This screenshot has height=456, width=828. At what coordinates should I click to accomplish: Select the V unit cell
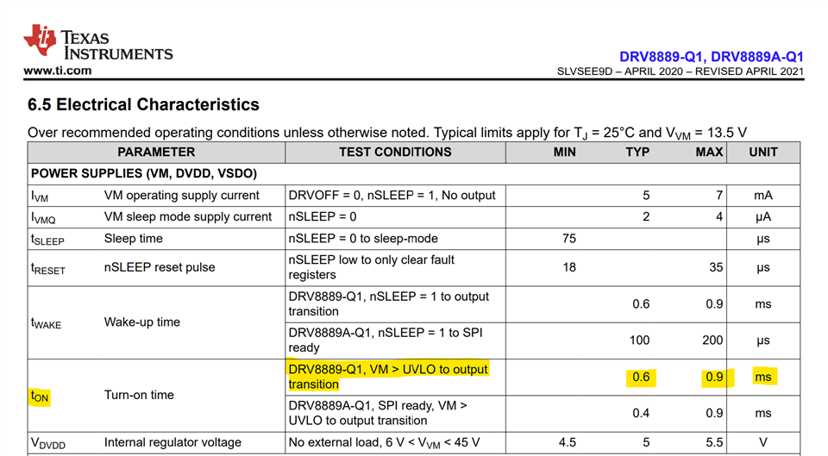pyautogui.click(x=763, y=442)
